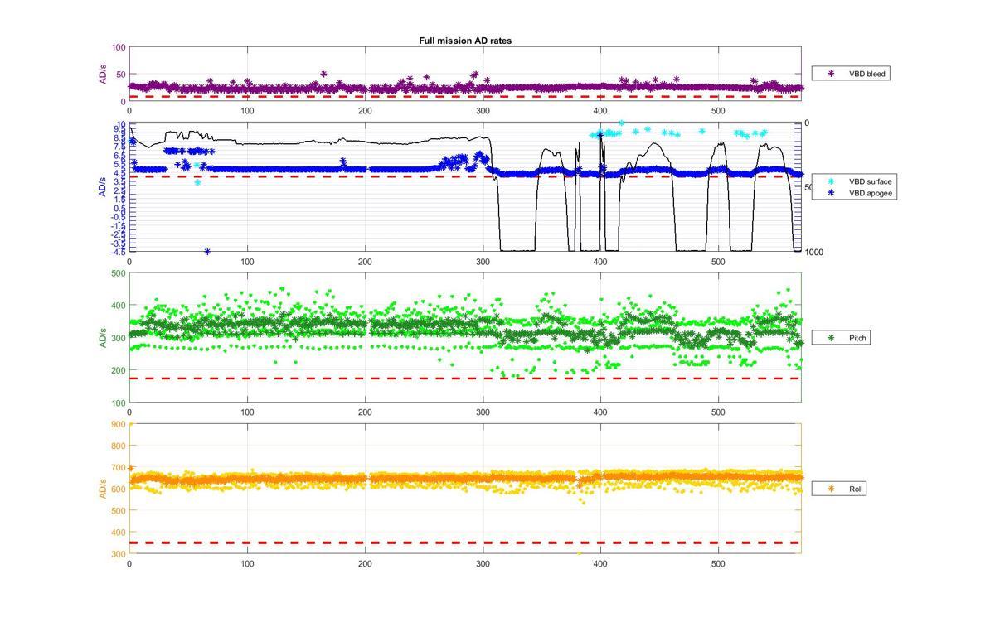
Task: Select the "VBD apogee" legend label
Action: click(871, 193)
